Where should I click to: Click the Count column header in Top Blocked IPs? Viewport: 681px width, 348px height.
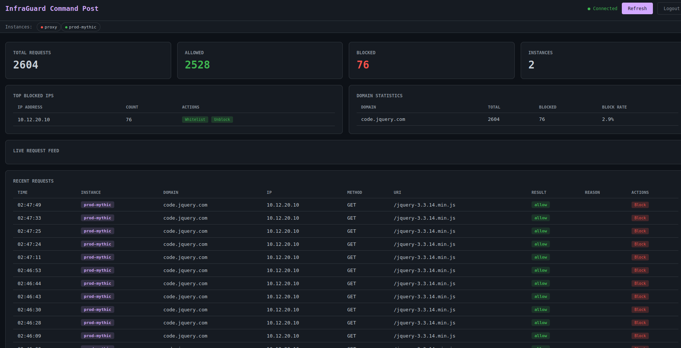coord(132,107)
